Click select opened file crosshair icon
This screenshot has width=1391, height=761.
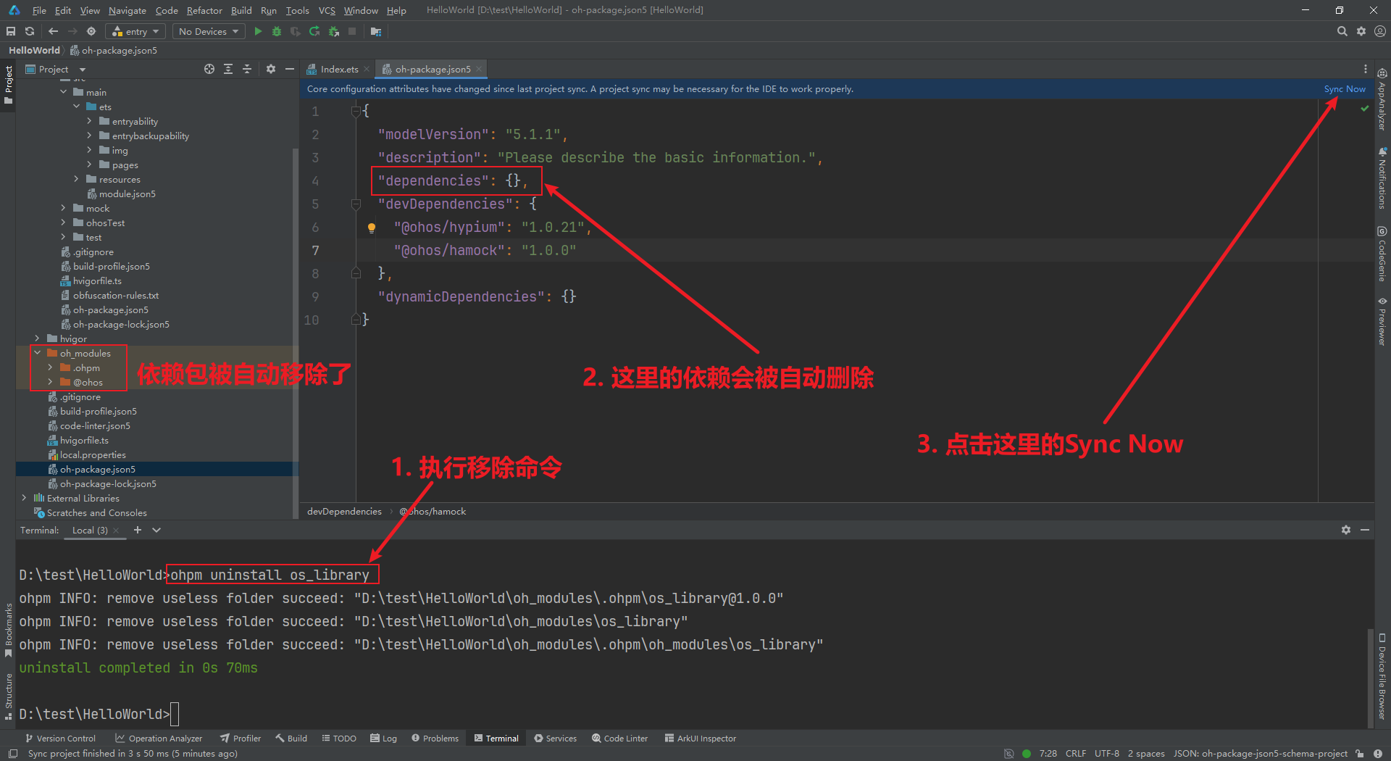pos(209,69)
